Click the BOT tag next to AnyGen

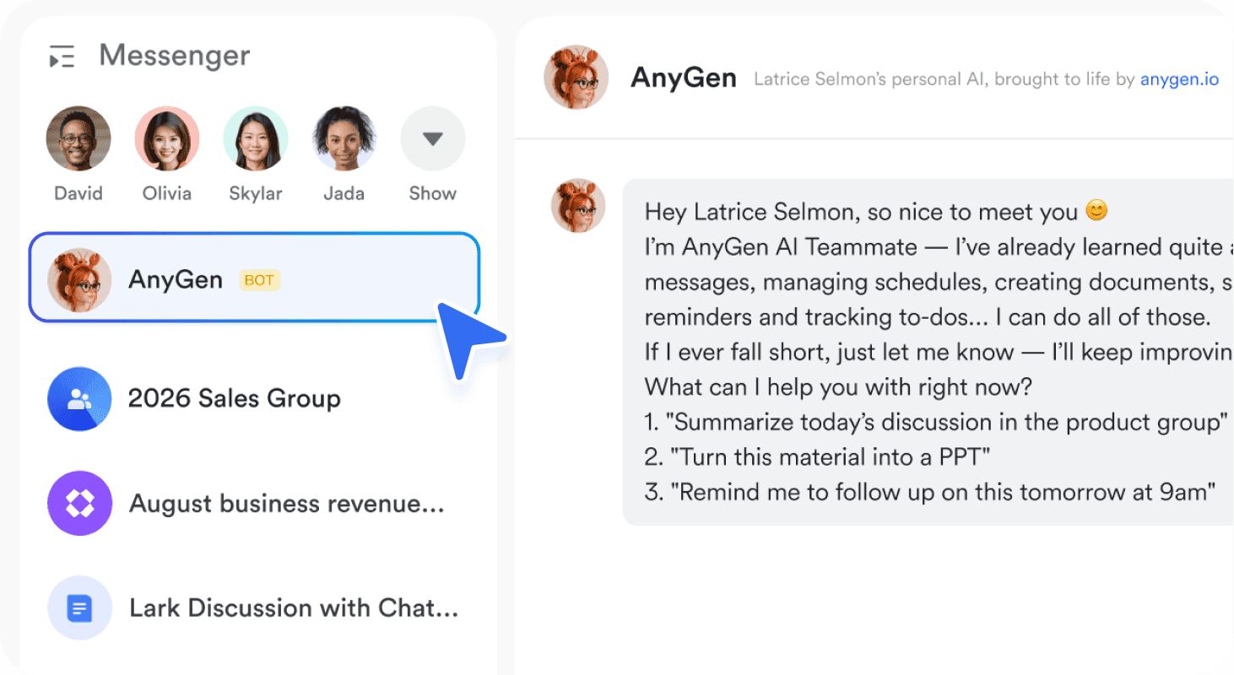[x=259, y=280]
